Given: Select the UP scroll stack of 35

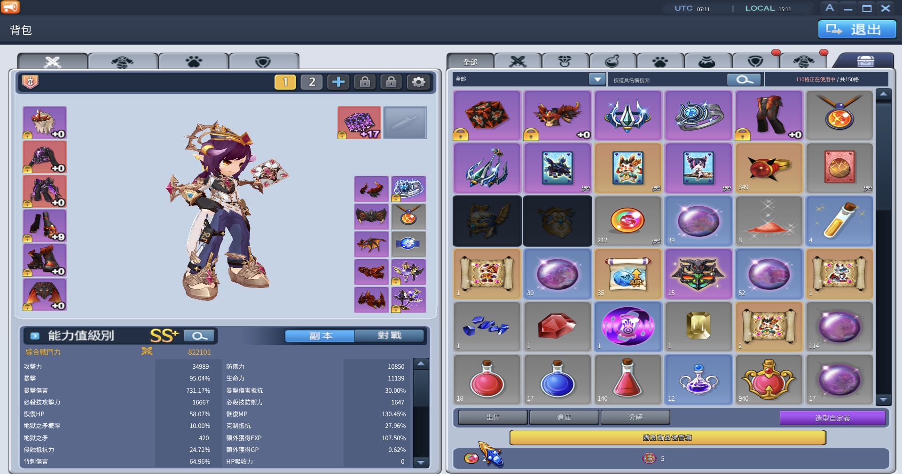Looking at the screenshot, I should coord(628,274).
